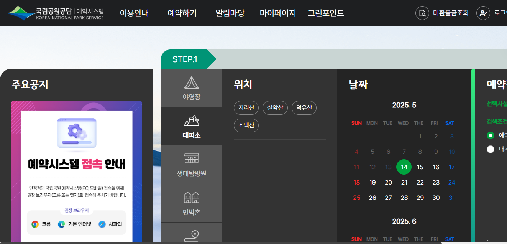Click the 기본 인터넷 Edge icon

click(x=61, y=224)
